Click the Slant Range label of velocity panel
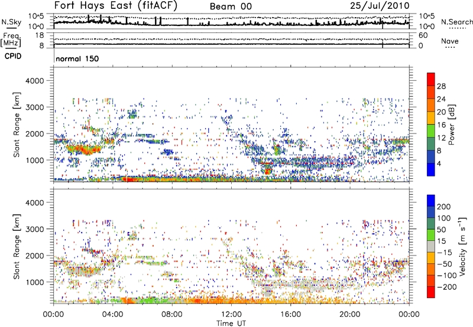473x327 pixels. click(x=17, y=246)
